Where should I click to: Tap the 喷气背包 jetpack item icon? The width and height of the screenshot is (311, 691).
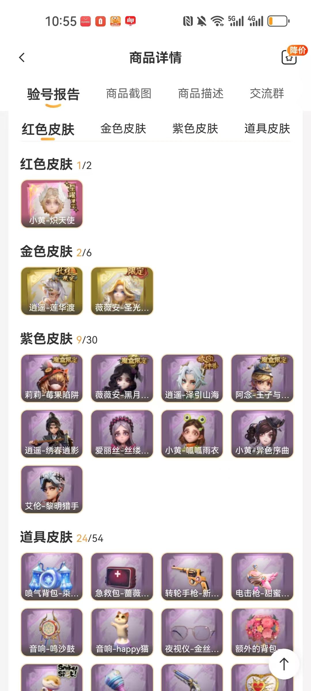(52, 576)
